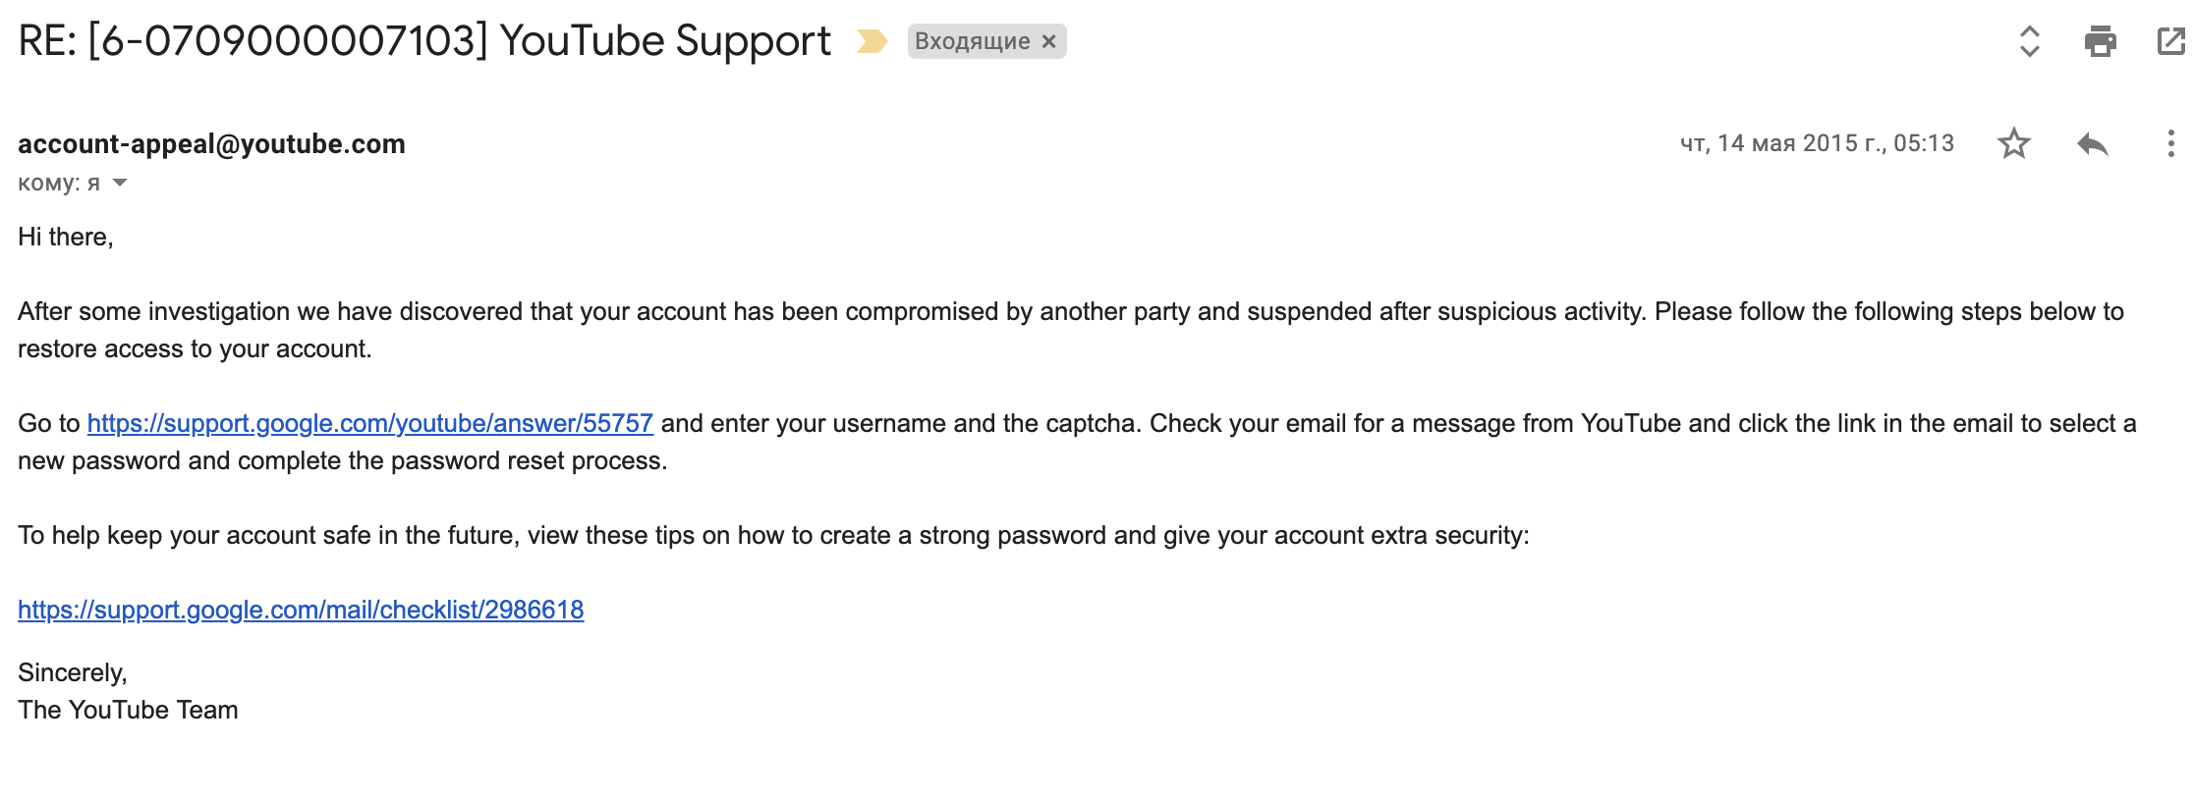Open the youtube/answer/55757 support link
This screenshot has height=799, width=2195.
pos(369,423)
